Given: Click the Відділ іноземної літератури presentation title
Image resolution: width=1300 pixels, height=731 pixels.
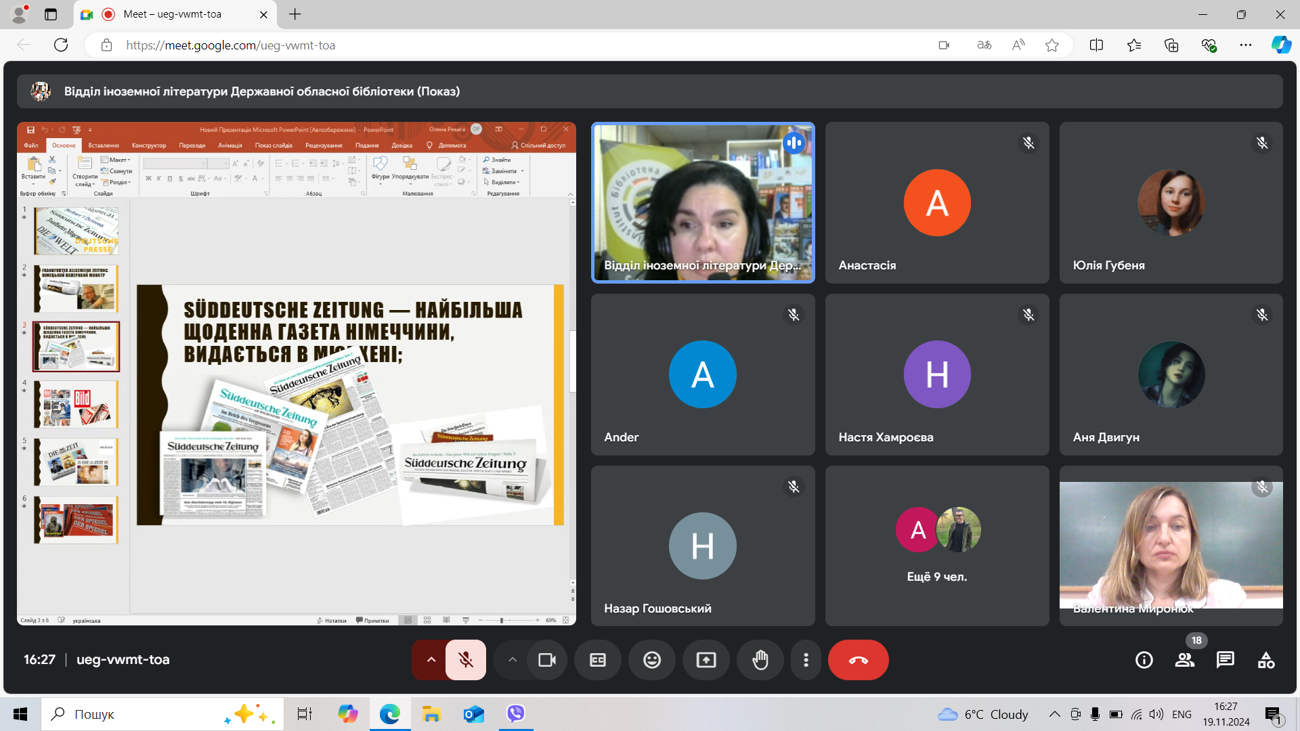Looking at the screenshot, I should tap(261, 91).
